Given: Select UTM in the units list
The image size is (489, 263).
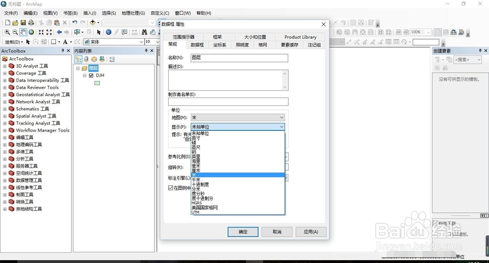Looking at the screenshot, I should 238,212.
